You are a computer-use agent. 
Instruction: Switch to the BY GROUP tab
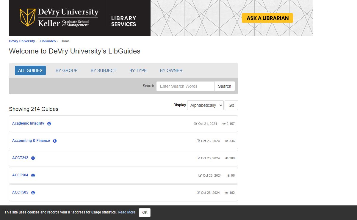coord(66,70)
